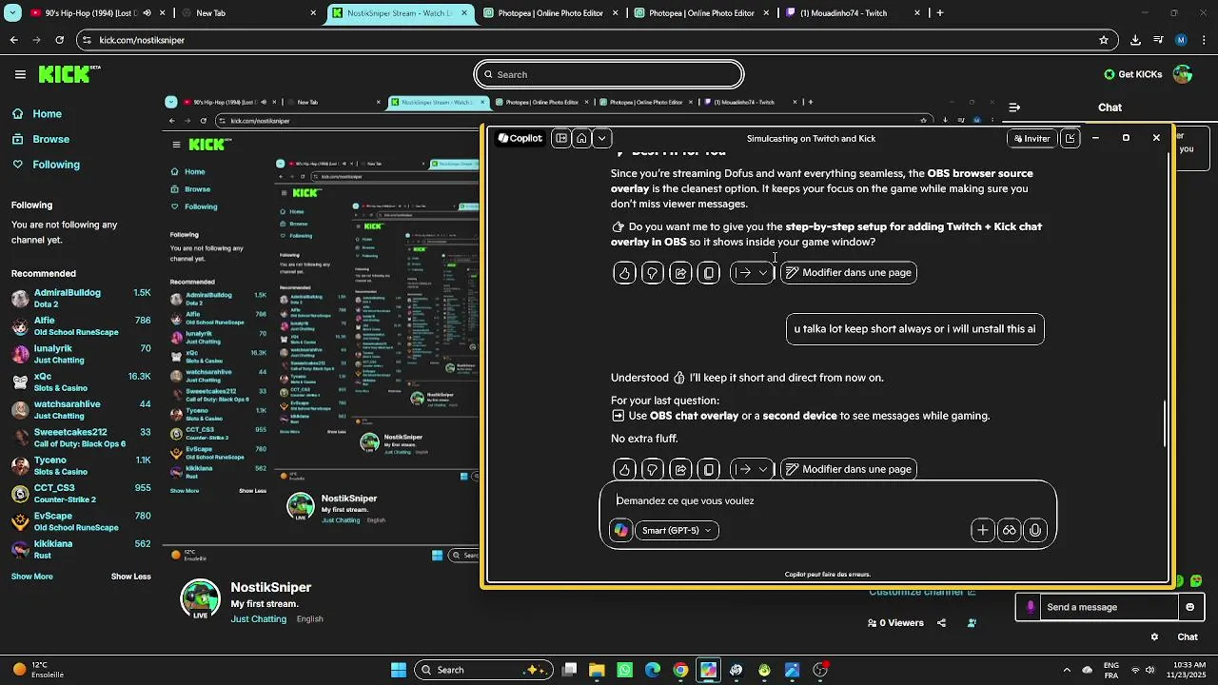Expand the Copilot header dropdown chevron

601,138
